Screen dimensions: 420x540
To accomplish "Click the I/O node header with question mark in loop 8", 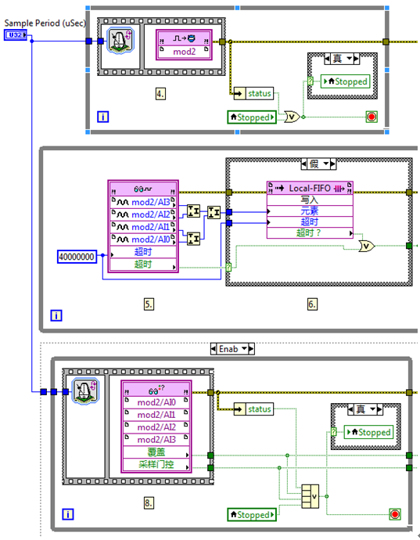I will pyautogui.click(x=156, y=390).
